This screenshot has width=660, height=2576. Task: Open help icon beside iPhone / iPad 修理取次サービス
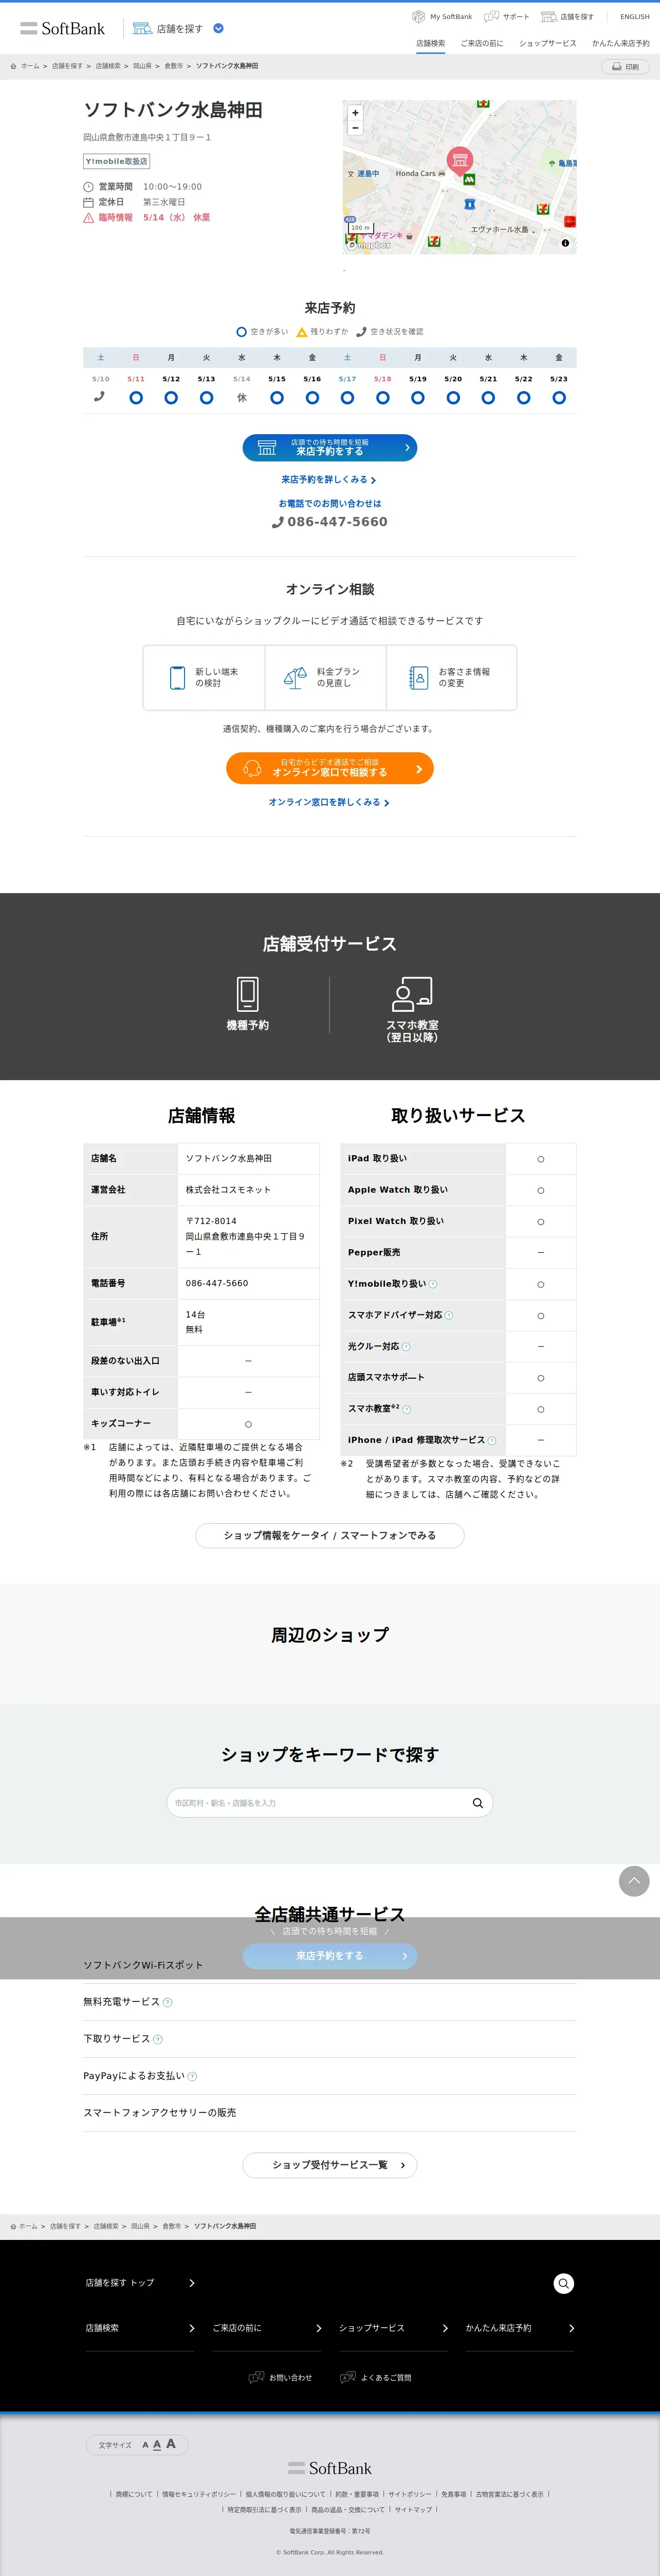[492, 1440]
